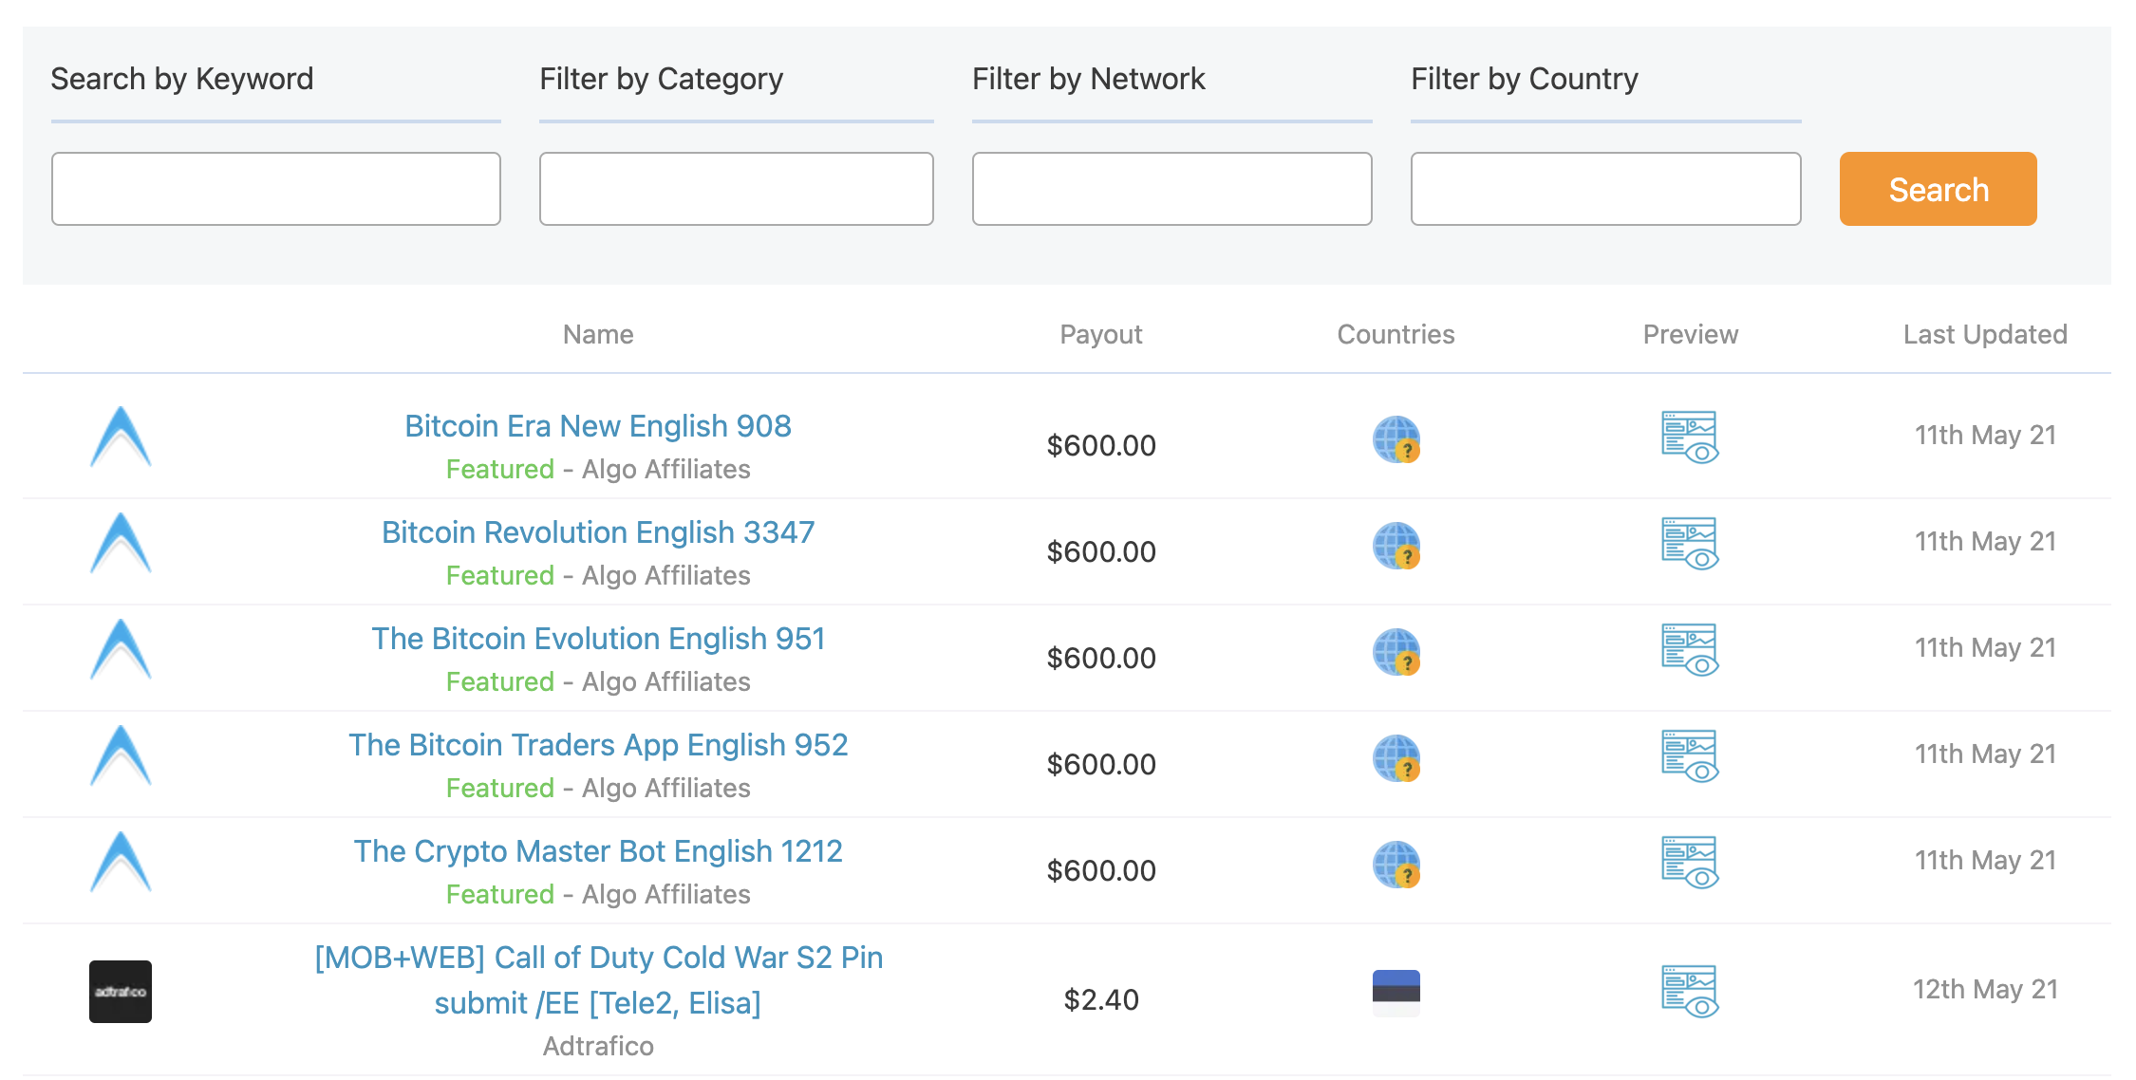Click Algo Affiliates logo for Bitcoin Traders App row
This screenshot has height=1080, width=2136.
[121, 755]
